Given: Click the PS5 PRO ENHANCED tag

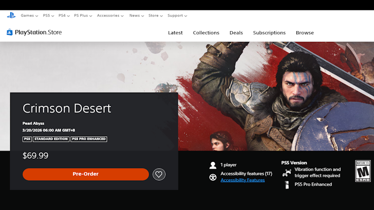Looking at the screenshot, I should pyautogui.click(x=89, y=139).
